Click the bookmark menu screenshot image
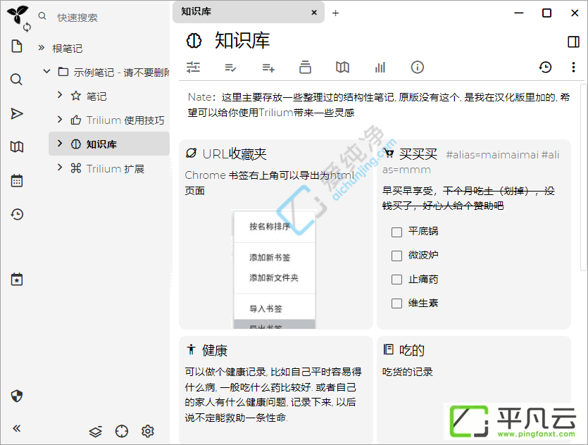Image resolution: width=588 pixels, height=445 pixels. point(274,270)
